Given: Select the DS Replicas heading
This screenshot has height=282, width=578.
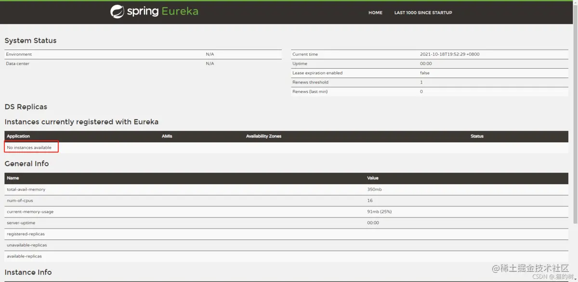Looking at the screenshot, I should click(26, 107).
